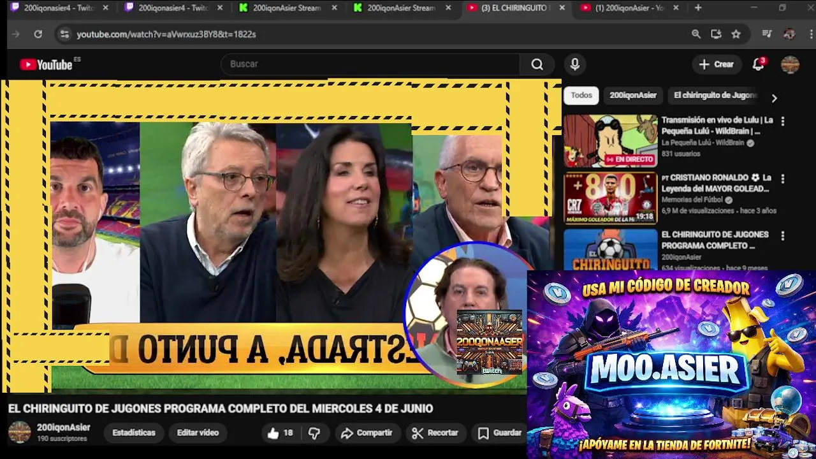Click the YouTube search magnifier button

pyautogui.click(x=537, y=64)
